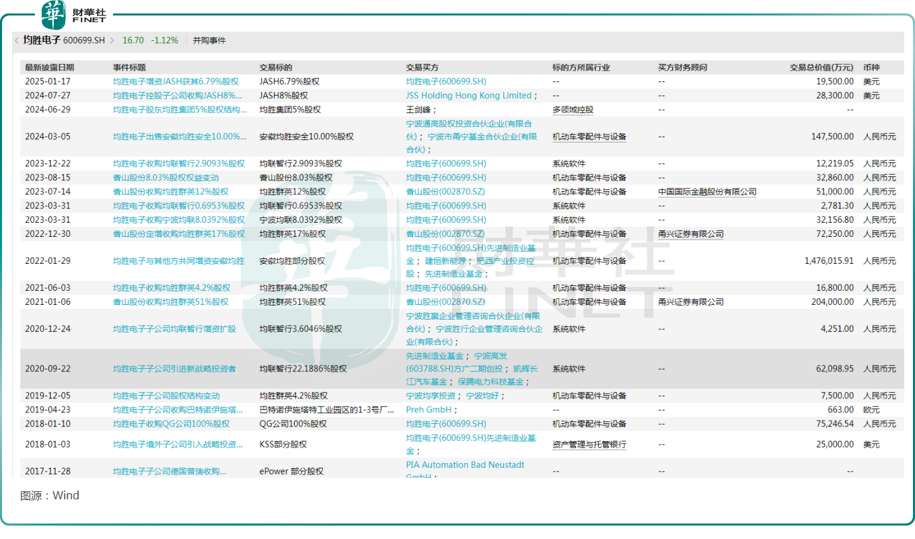Click the 币种 column header
Screen dimensions: 915x539
pyautogui.click(x=872, y=68)
